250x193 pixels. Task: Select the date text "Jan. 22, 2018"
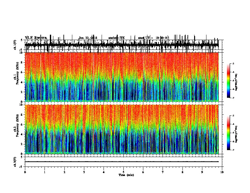coord(88,38)
